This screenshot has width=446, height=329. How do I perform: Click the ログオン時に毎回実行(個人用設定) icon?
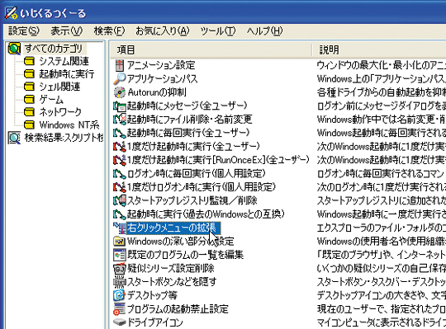[x=120, y=173]
